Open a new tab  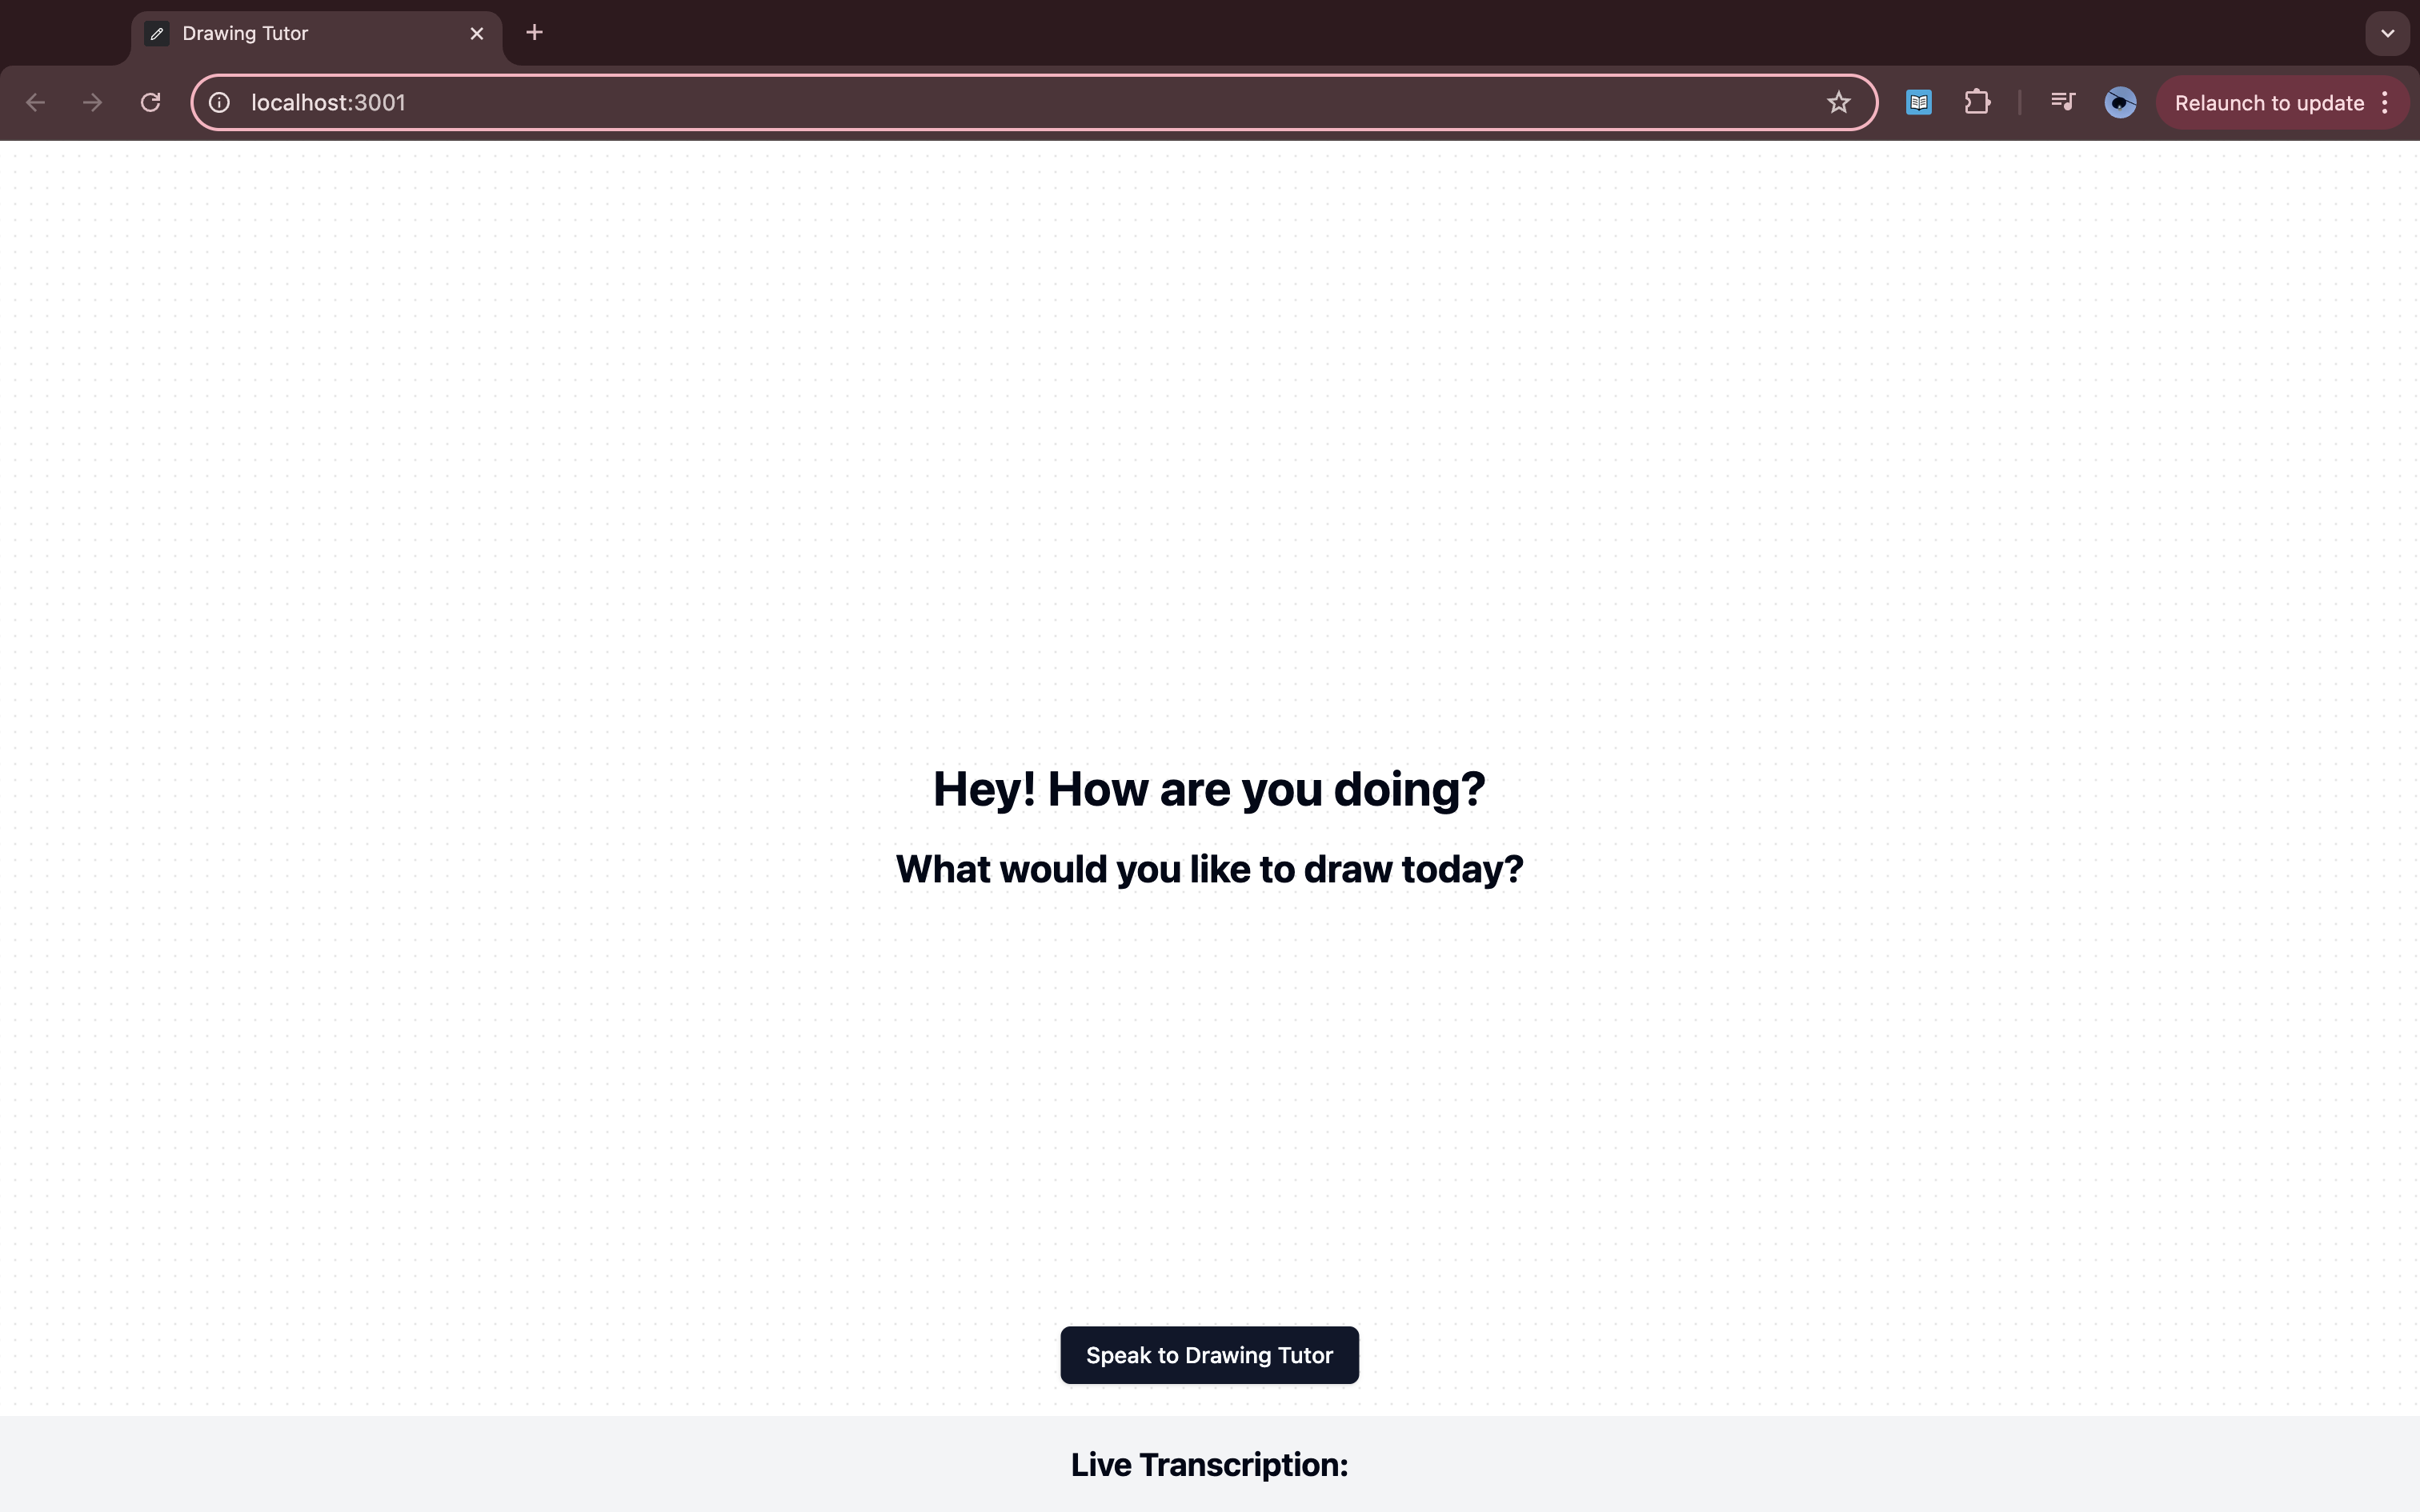(534, 33)
